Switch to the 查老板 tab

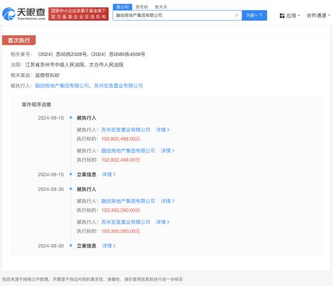coord(142,7)
